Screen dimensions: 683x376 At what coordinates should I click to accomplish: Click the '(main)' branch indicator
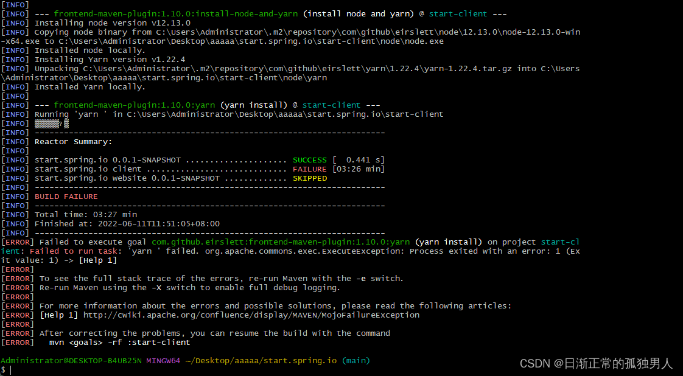coord(356,361)
